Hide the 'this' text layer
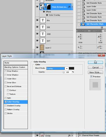 click(x=37, y=20)
